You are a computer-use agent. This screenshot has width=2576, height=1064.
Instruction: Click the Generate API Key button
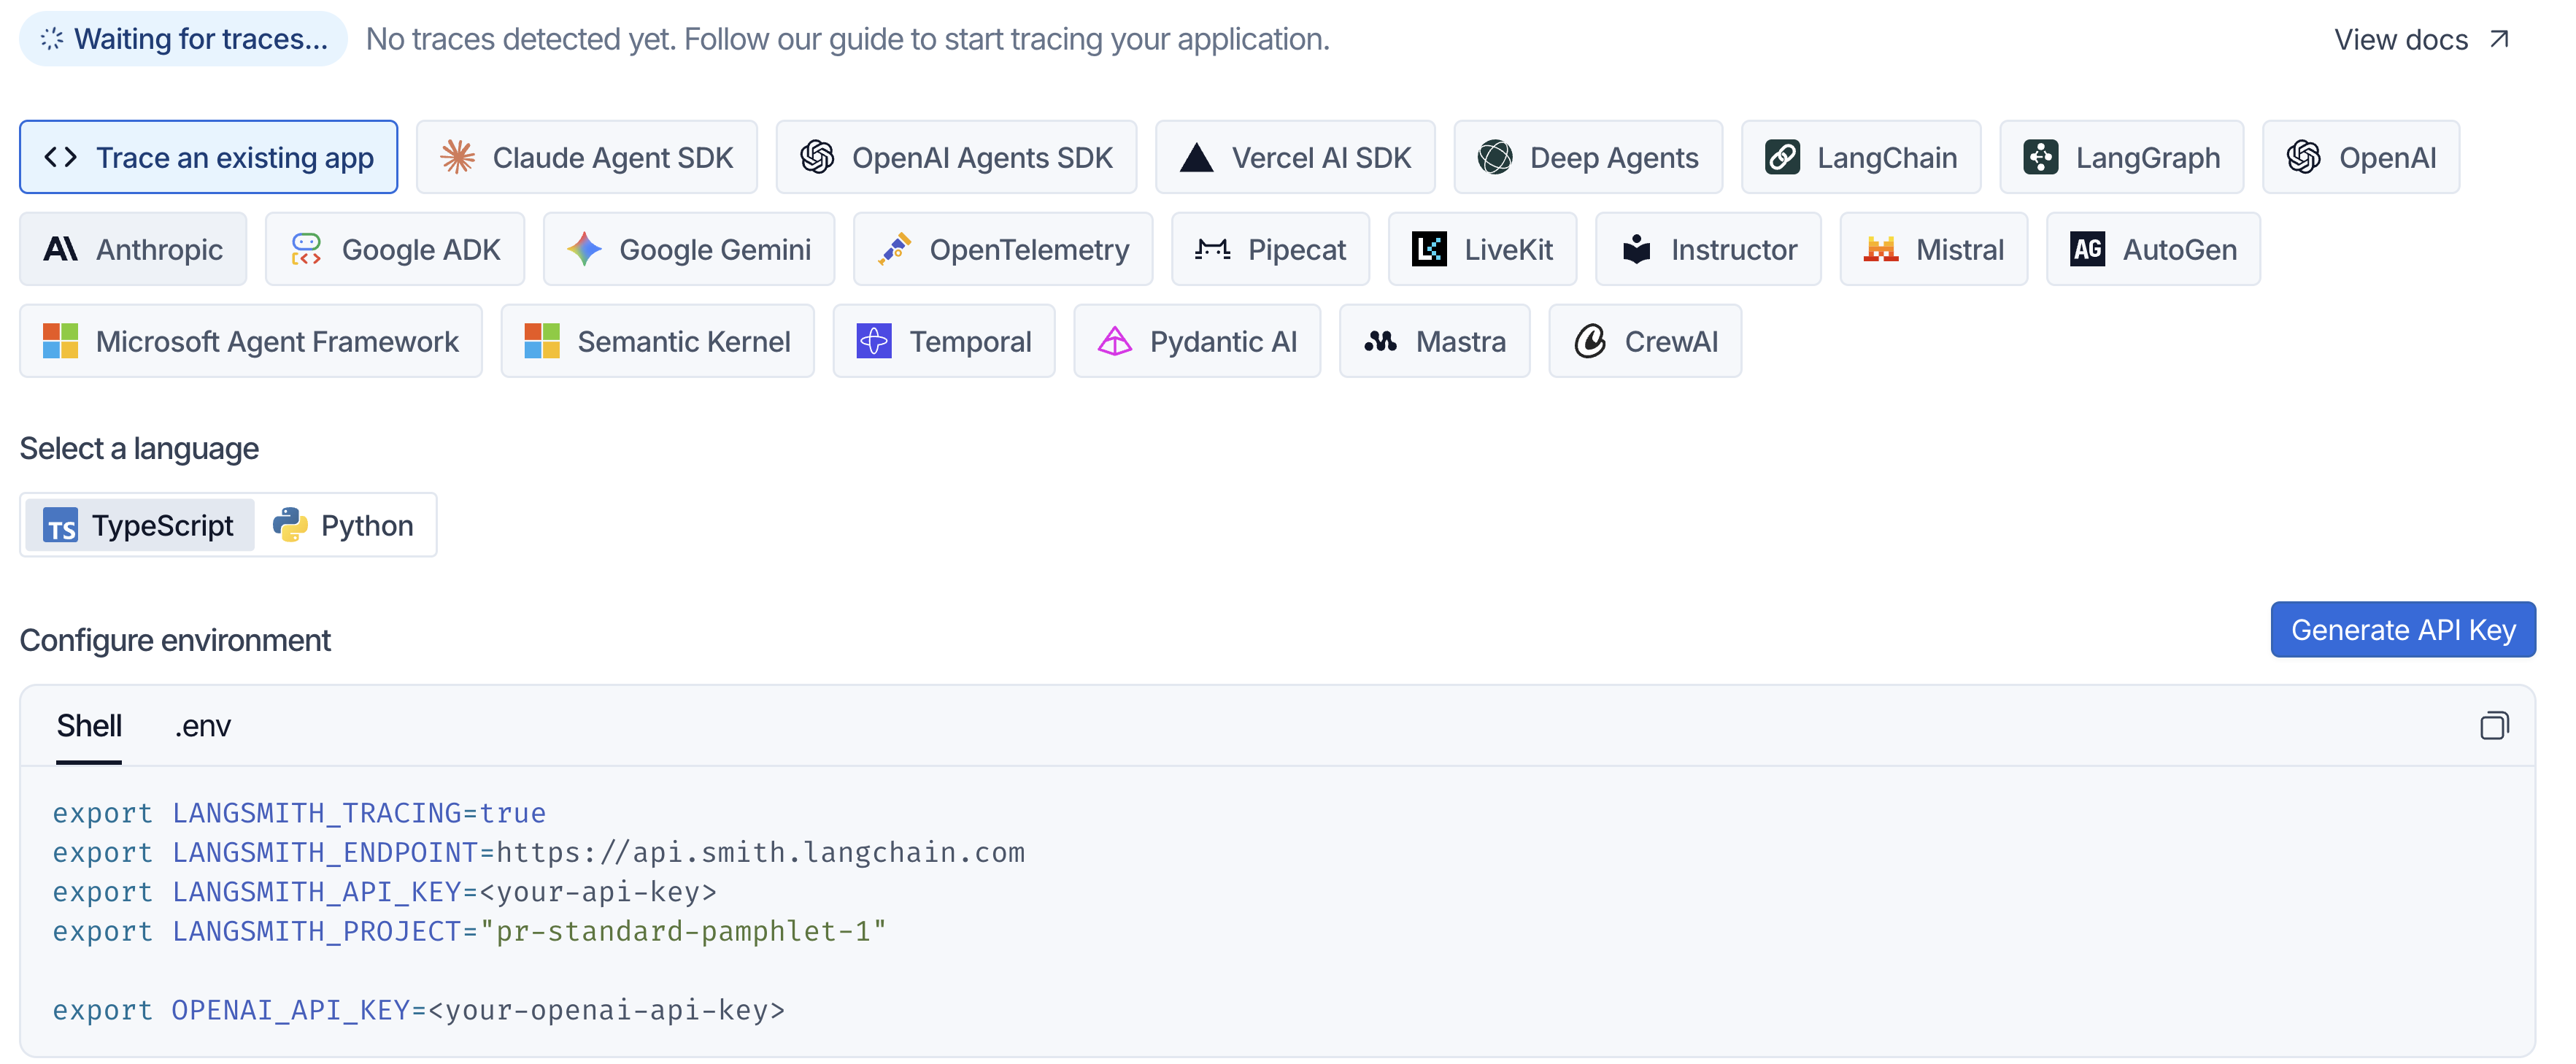2403,630
